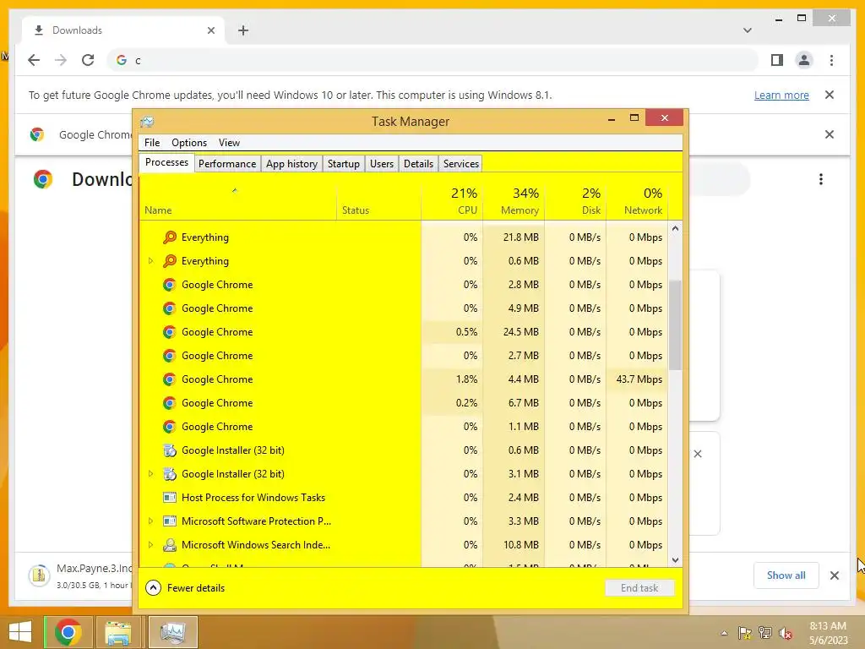865x649 pixels.
Task: Follow the Learn more link
Action: click(781, 95)
